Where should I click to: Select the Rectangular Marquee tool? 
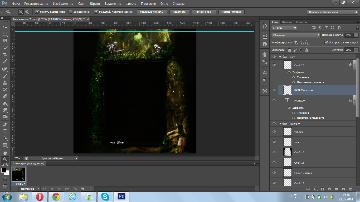click(5, 34)
